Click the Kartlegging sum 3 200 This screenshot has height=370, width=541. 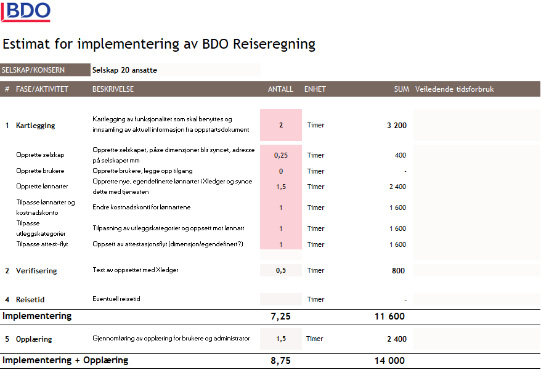397,126
